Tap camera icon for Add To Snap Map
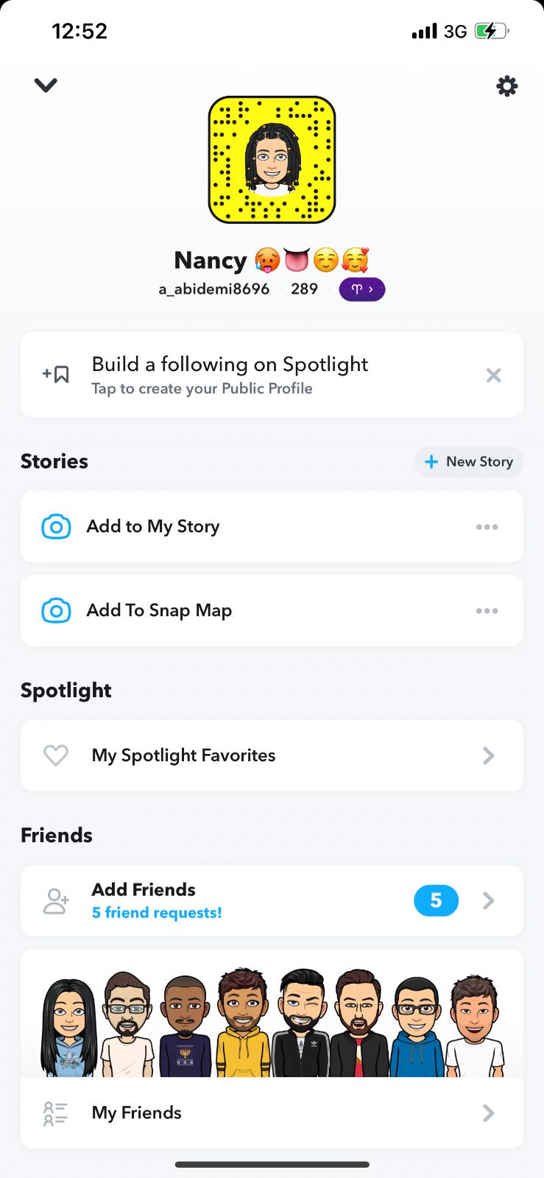 tap(57, 611)
